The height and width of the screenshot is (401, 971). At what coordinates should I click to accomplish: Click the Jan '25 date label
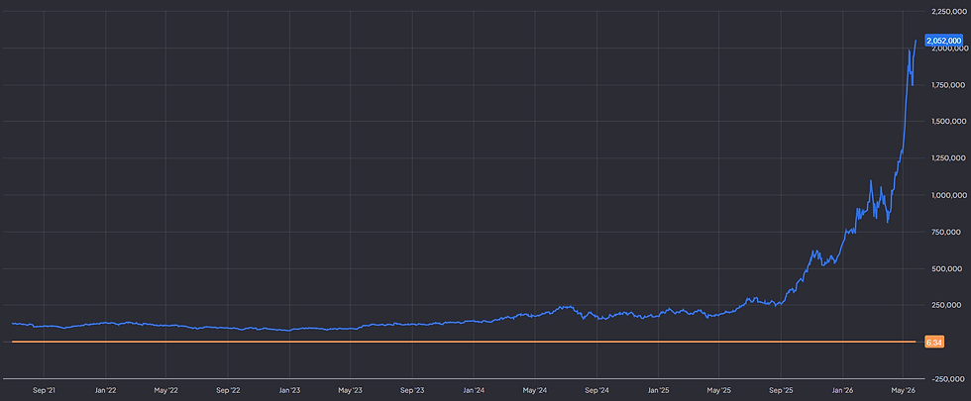(658, 390)
